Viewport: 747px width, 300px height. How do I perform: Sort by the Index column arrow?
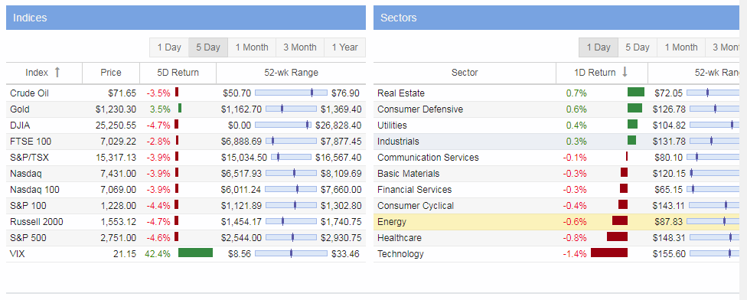57,73
